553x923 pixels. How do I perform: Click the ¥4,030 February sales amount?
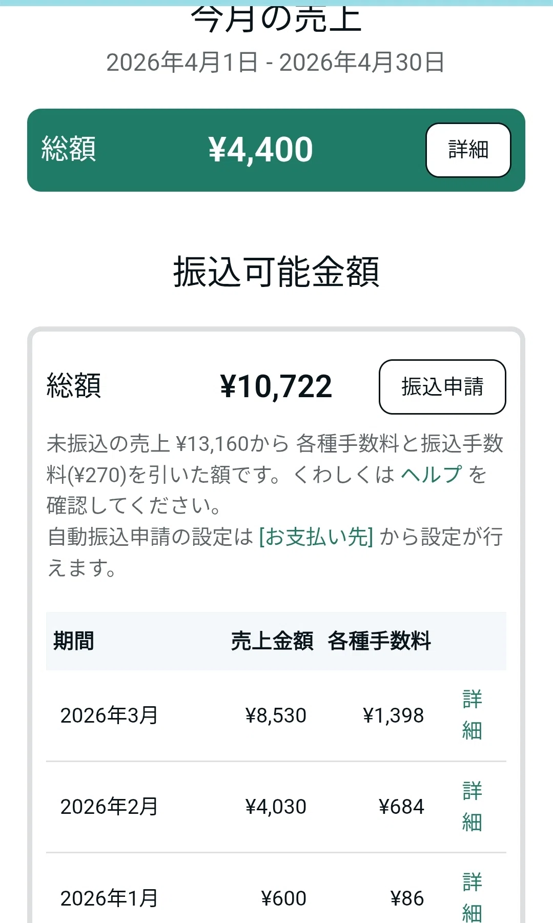point(276,807)
